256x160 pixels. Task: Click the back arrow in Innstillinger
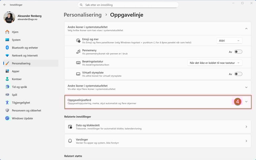tap(5, 5)
